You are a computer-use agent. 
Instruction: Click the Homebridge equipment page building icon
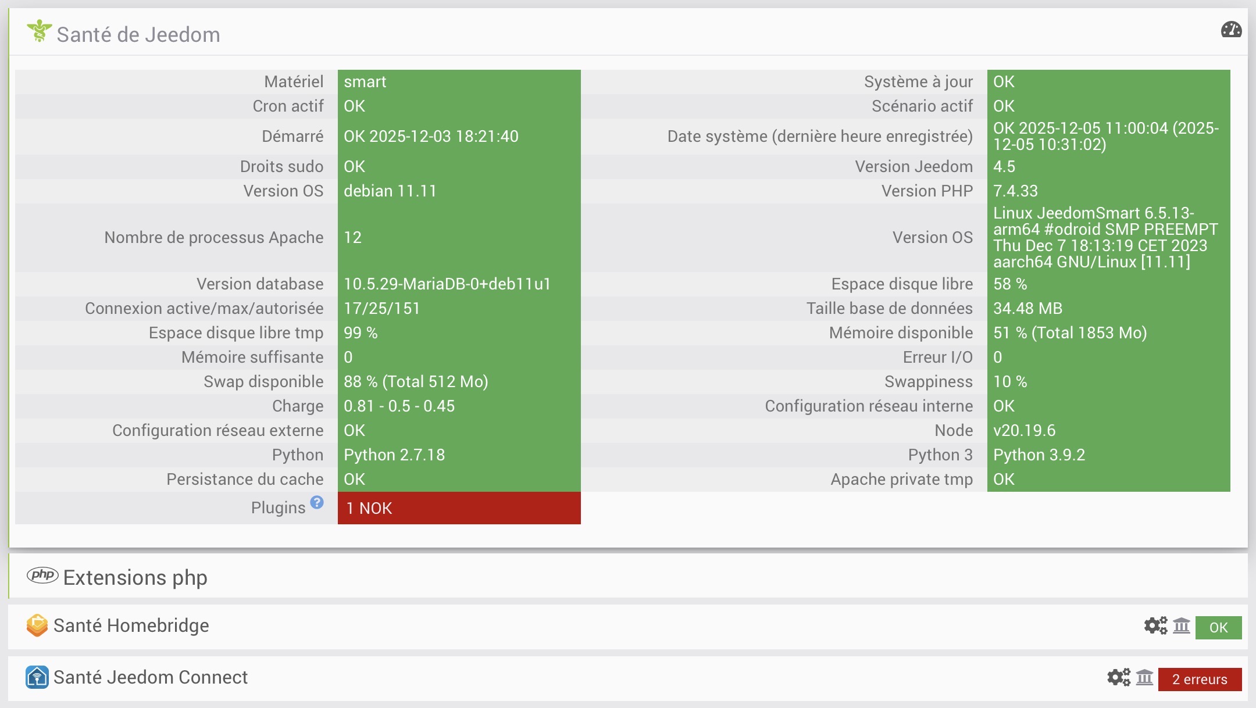pyautogui.click(x=1181, y=626)
